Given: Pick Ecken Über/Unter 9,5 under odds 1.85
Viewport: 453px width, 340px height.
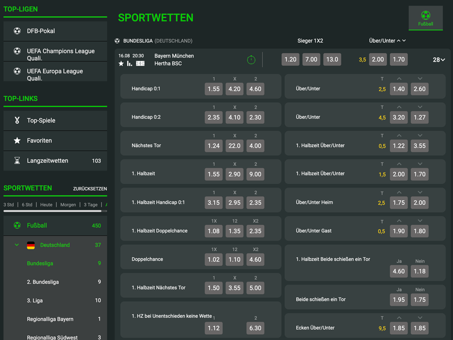Looking at the screenshot, I should coord(419,328).
